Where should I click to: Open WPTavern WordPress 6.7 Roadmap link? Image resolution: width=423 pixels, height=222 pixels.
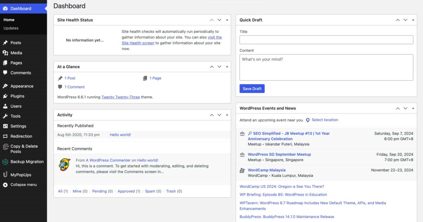pos(313,206)
